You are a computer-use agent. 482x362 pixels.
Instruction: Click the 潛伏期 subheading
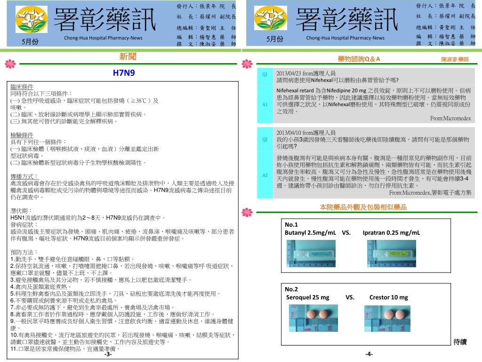(21, 211)
